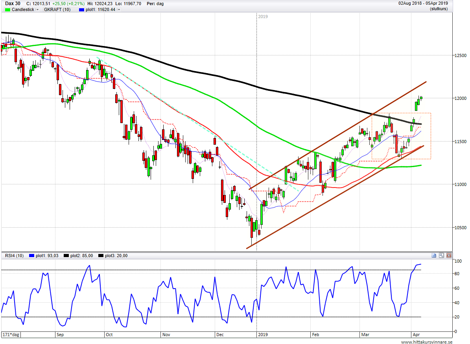This screenshot has height=344, width=470.
Task: Click the Apr label on time axis
Action: pyautogui.click(x=416, y=335)
